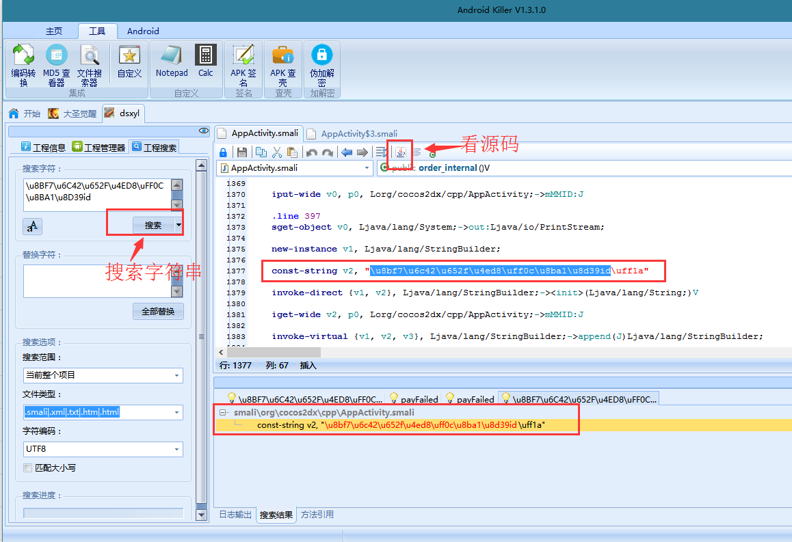Click the search panel vertical scrollbar down arrow

click(x=202, y=515)
